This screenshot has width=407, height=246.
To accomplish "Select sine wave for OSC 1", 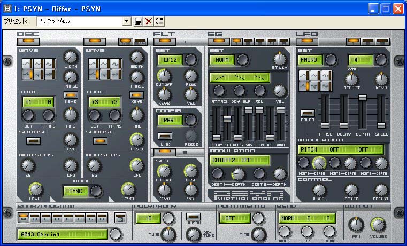I will pos(27,64).
